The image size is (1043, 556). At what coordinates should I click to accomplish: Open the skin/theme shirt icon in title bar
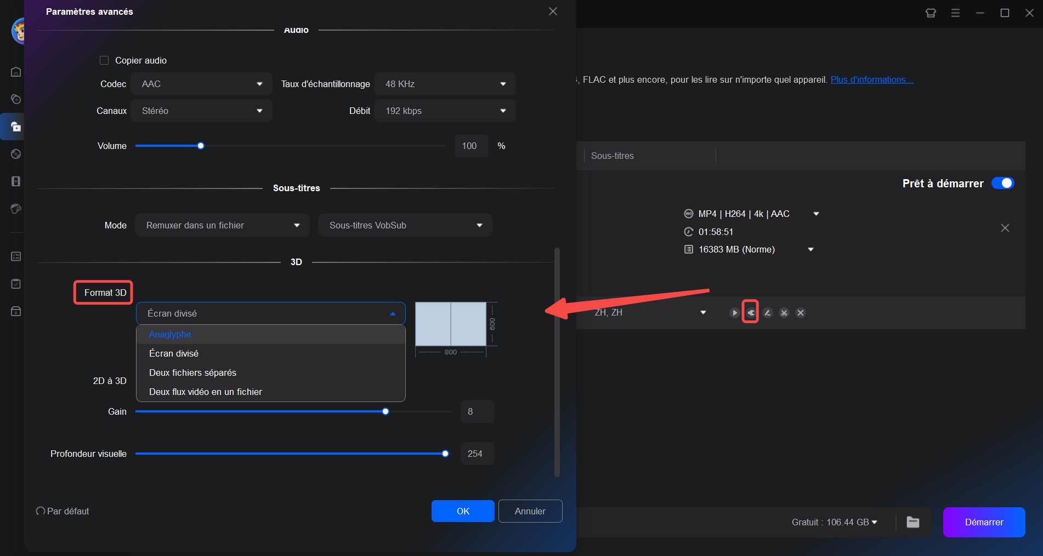[931, 13]
